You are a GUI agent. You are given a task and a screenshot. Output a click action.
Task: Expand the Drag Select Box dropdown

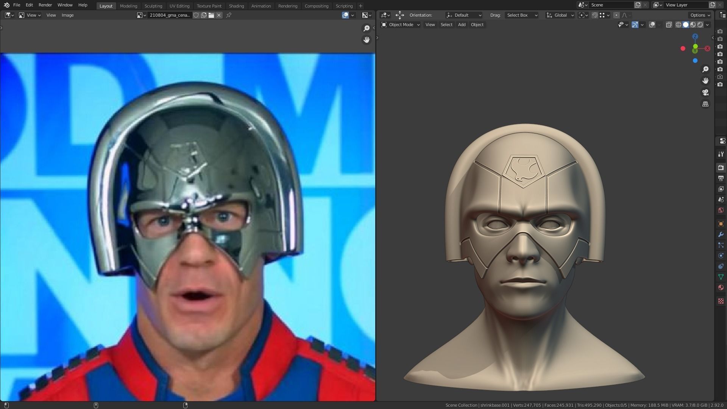coord(522,15)
